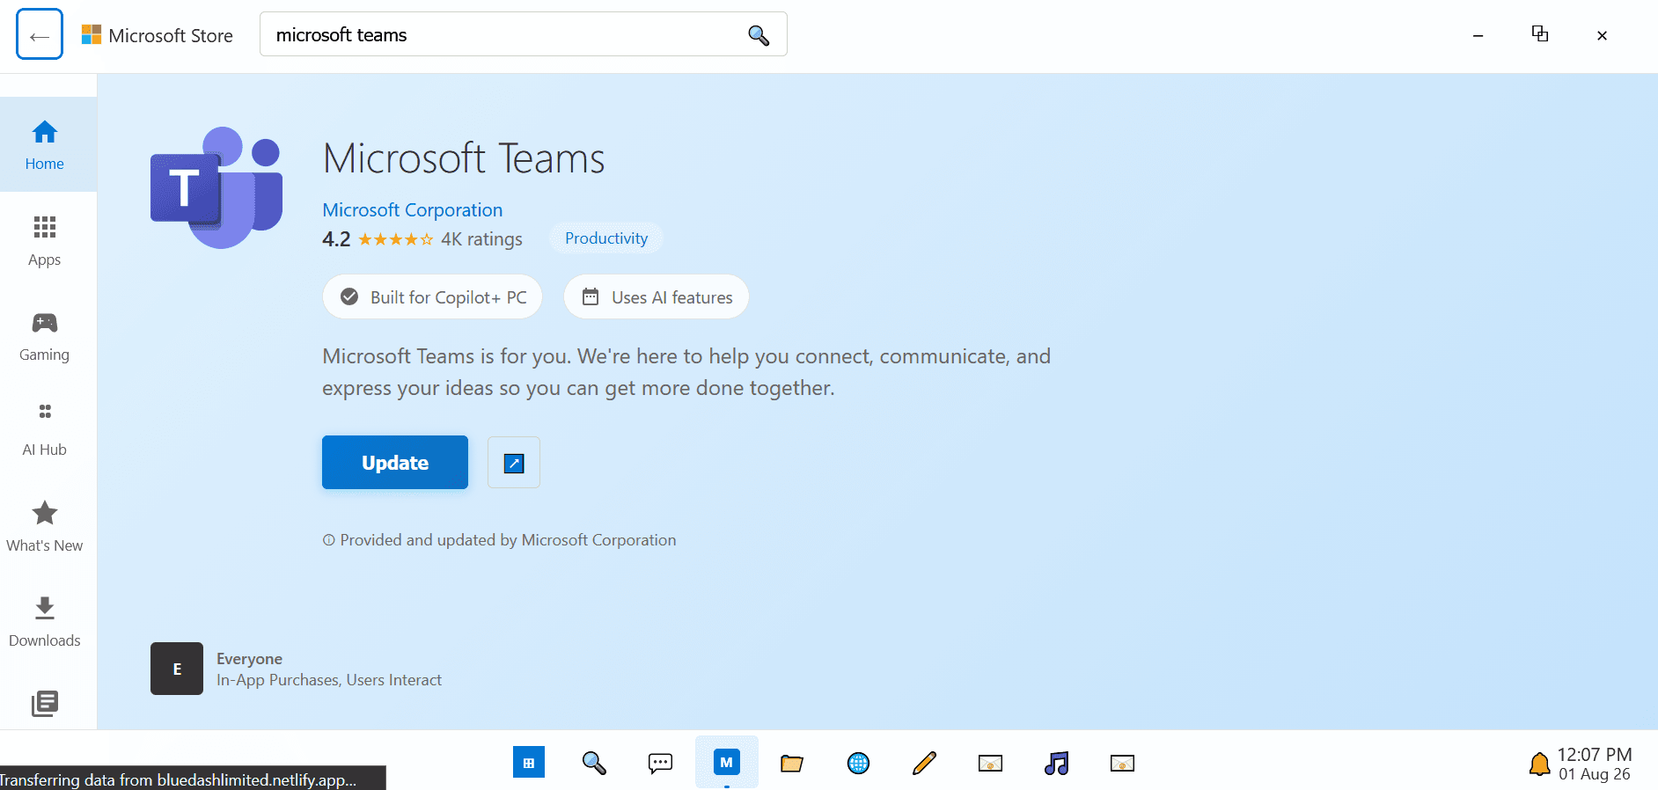Click the description starting "Microsoft Teams is for you"
The image size is (1658, 790).
pos(686,372)
